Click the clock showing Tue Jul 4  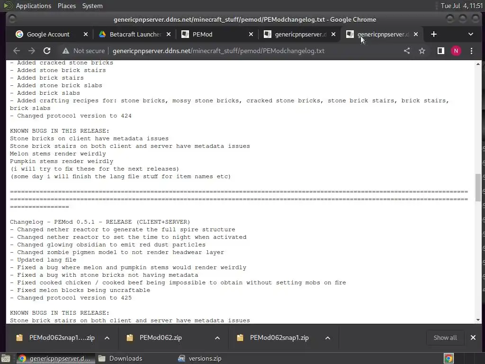coord(462,6)
